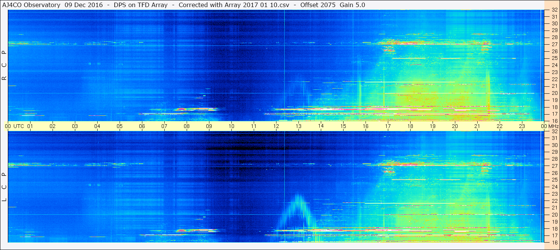This screenshot has width=560, height=250.
Task: Click the arch-shaped burst in LCP spectrogram
Action: click(297, 212)
